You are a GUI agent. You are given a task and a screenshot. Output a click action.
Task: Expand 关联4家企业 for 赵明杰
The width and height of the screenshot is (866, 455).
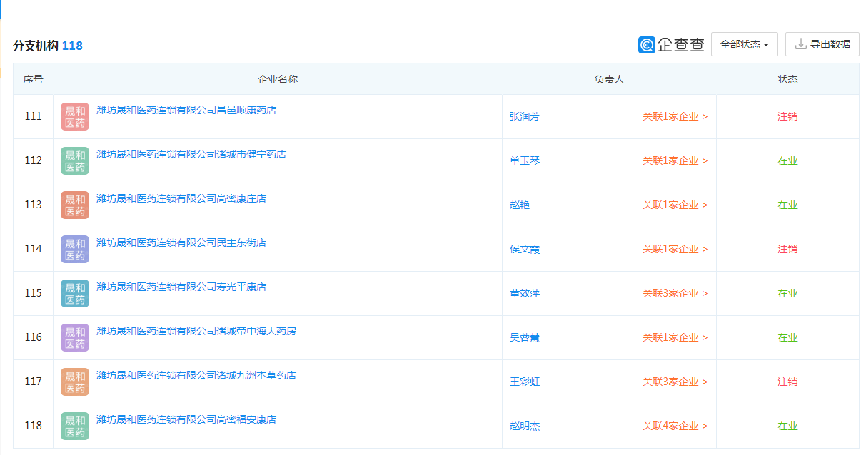point(675,426)
